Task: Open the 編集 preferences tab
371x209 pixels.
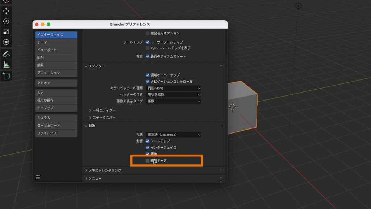Action: 56,65
